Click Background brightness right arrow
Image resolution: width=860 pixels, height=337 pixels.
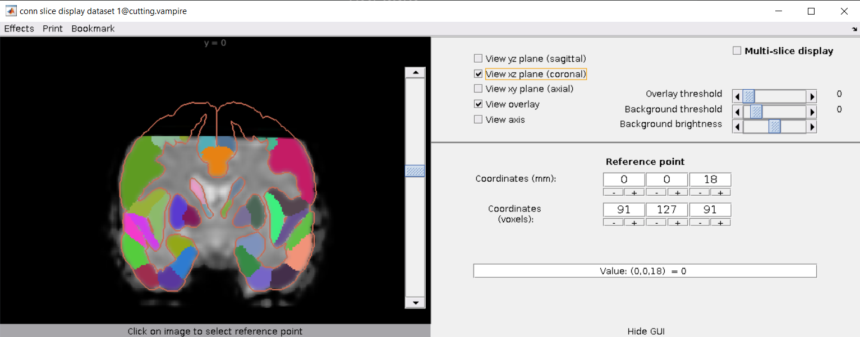pyautogui.click(x=811, y=127)
